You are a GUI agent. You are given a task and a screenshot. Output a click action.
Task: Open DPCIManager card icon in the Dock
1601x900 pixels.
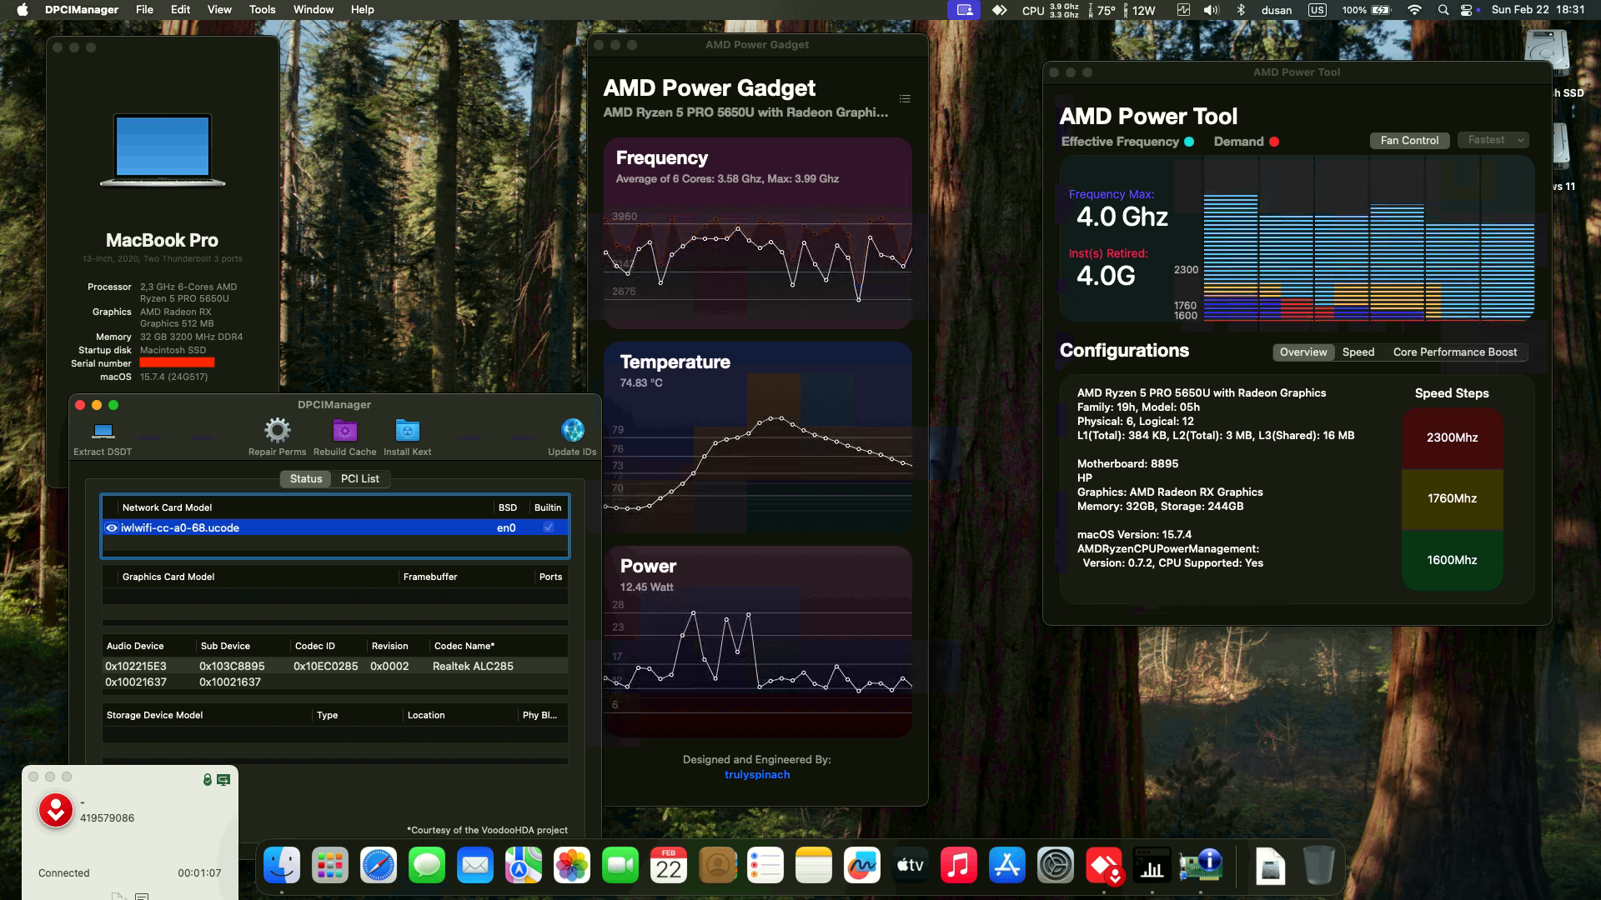[x=1201, y=867]
